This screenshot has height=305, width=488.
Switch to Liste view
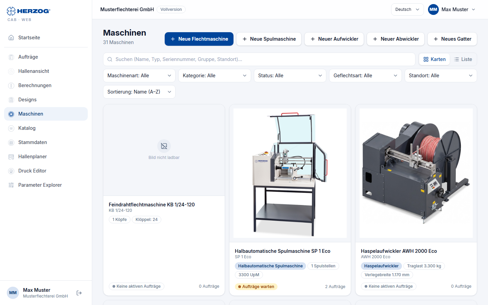click(x=463, y=59)
